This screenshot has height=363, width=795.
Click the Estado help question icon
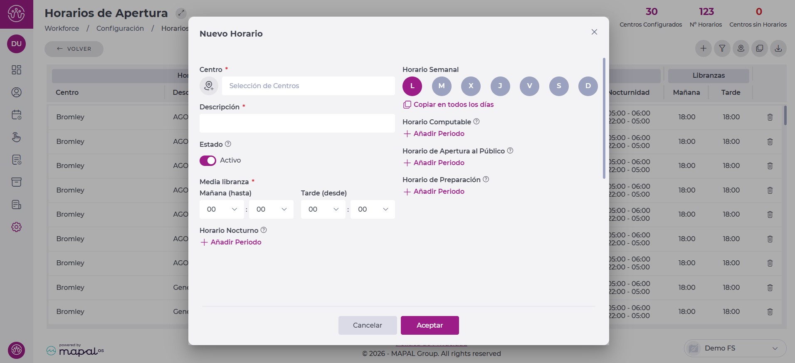pyautogui.click(x=228, y=144)
